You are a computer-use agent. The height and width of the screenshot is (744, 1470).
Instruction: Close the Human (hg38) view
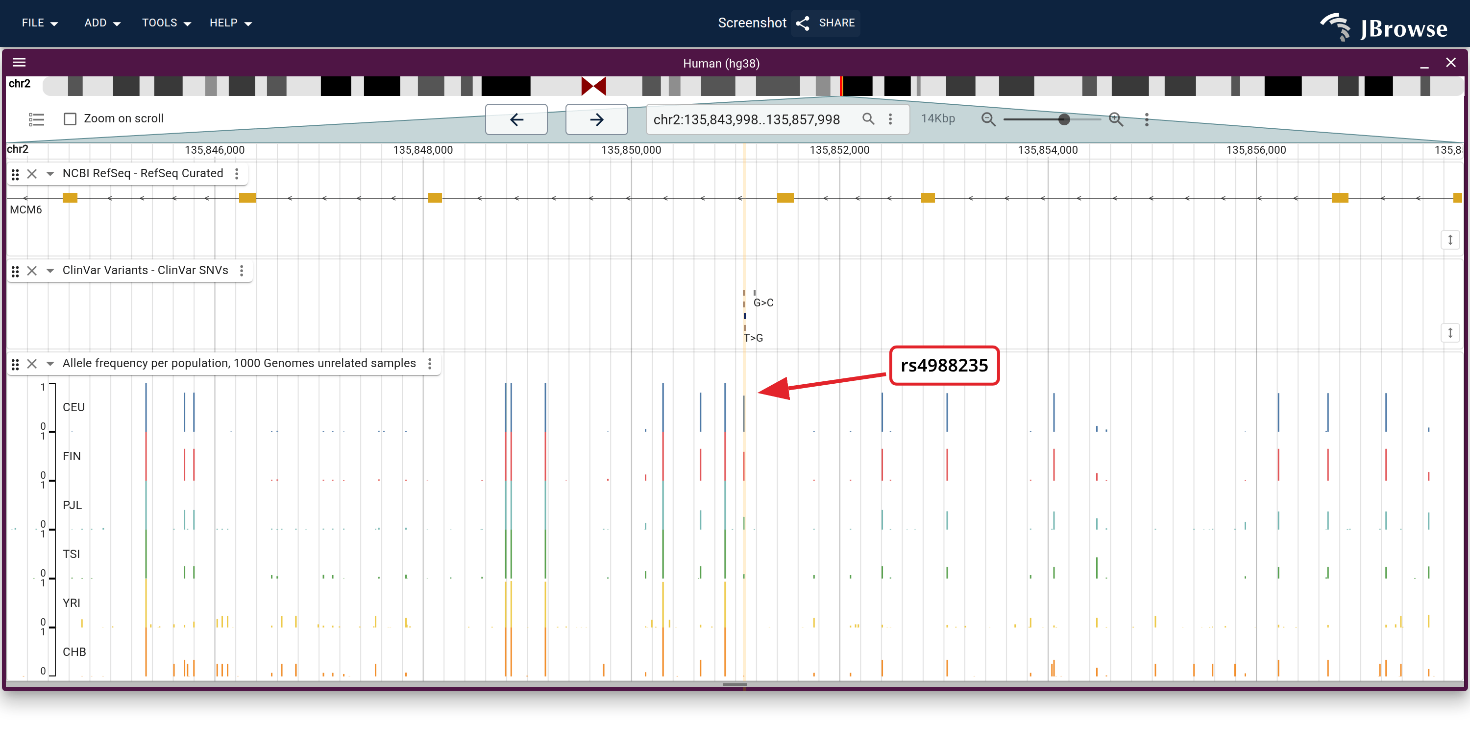coord(1450,63)
